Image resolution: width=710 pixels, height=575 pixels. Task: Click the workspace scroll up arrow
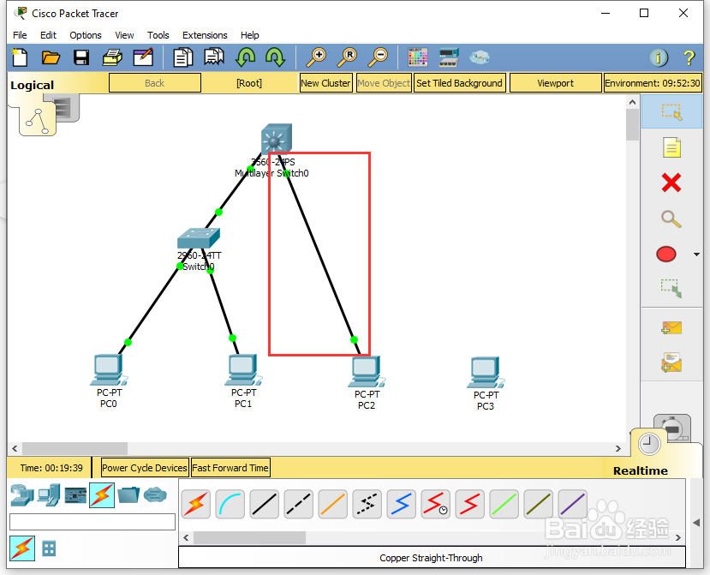(x=633, y=103)
